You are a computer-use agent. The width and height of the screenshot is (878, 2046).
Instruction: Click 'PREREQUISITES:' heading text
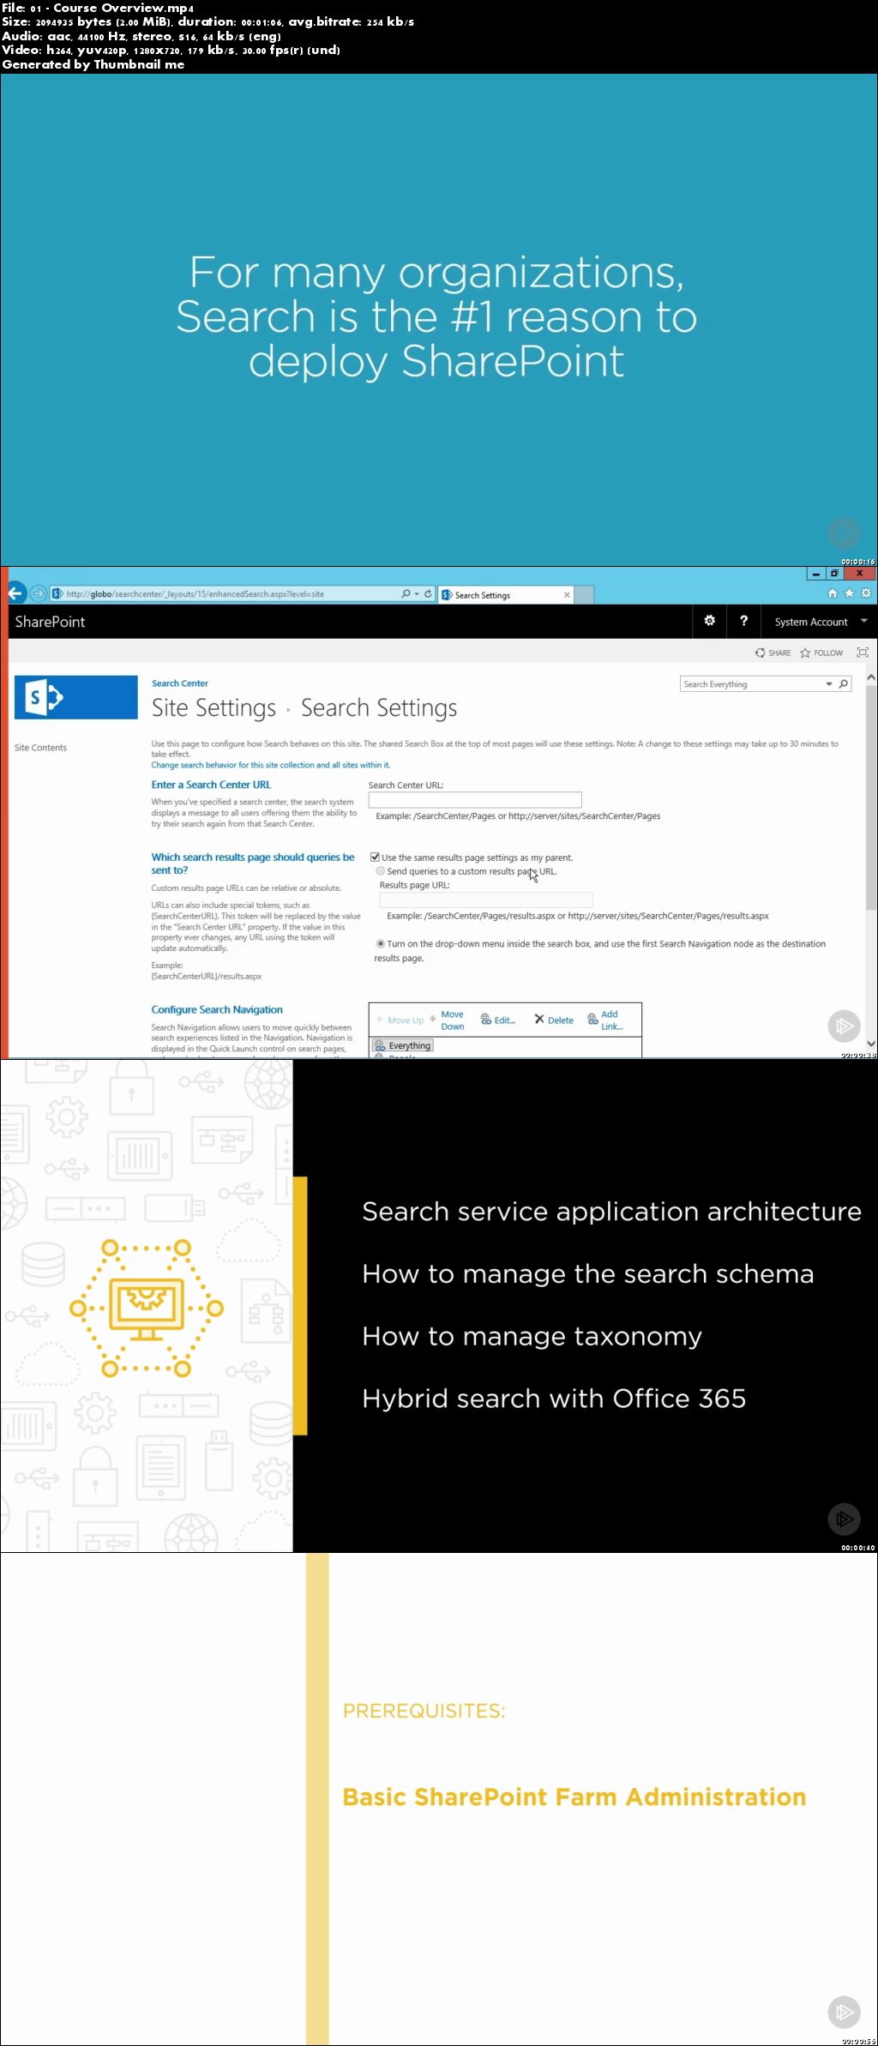point(424,1711)
